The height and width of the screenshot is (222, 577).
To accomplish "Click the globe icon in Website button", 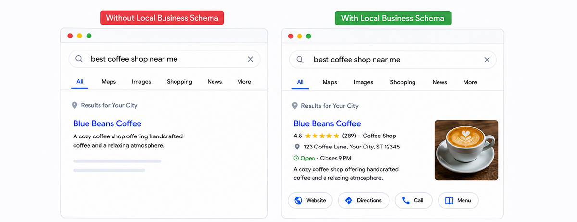I will click(298, 200).
